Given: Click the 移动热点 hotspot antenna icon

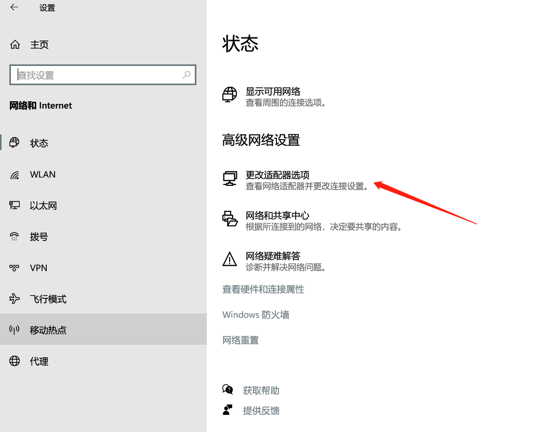Looking at the screenshot, I should pos(14,330).
